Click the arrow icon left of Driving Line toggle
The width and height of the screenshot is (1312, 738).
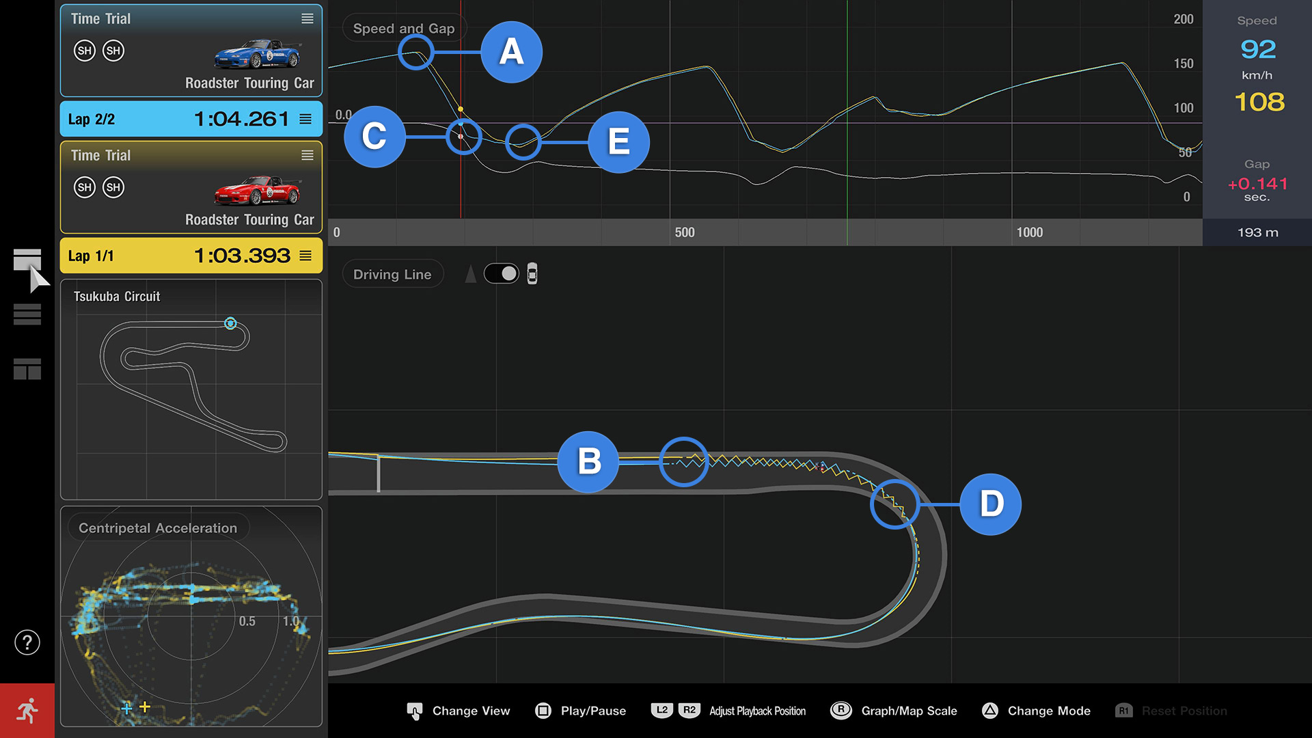coord(470,274)
